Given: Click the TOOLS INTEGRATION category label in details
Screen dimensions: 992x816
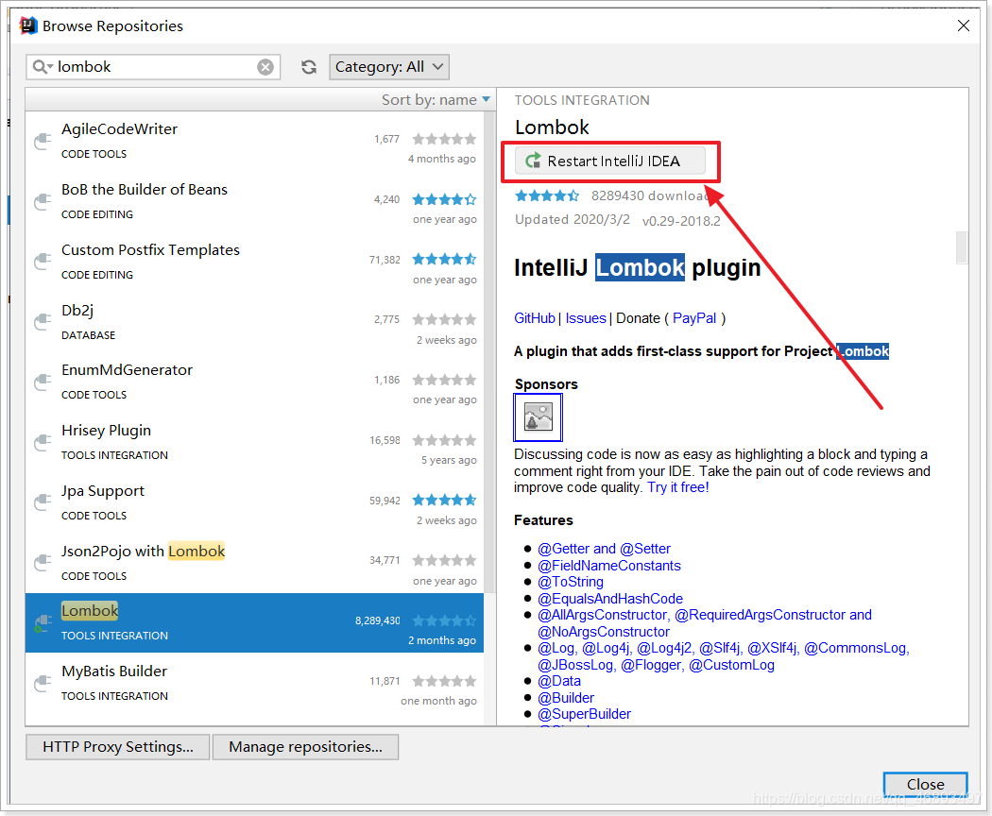Looking at the screenshot, I should (582, 100).
